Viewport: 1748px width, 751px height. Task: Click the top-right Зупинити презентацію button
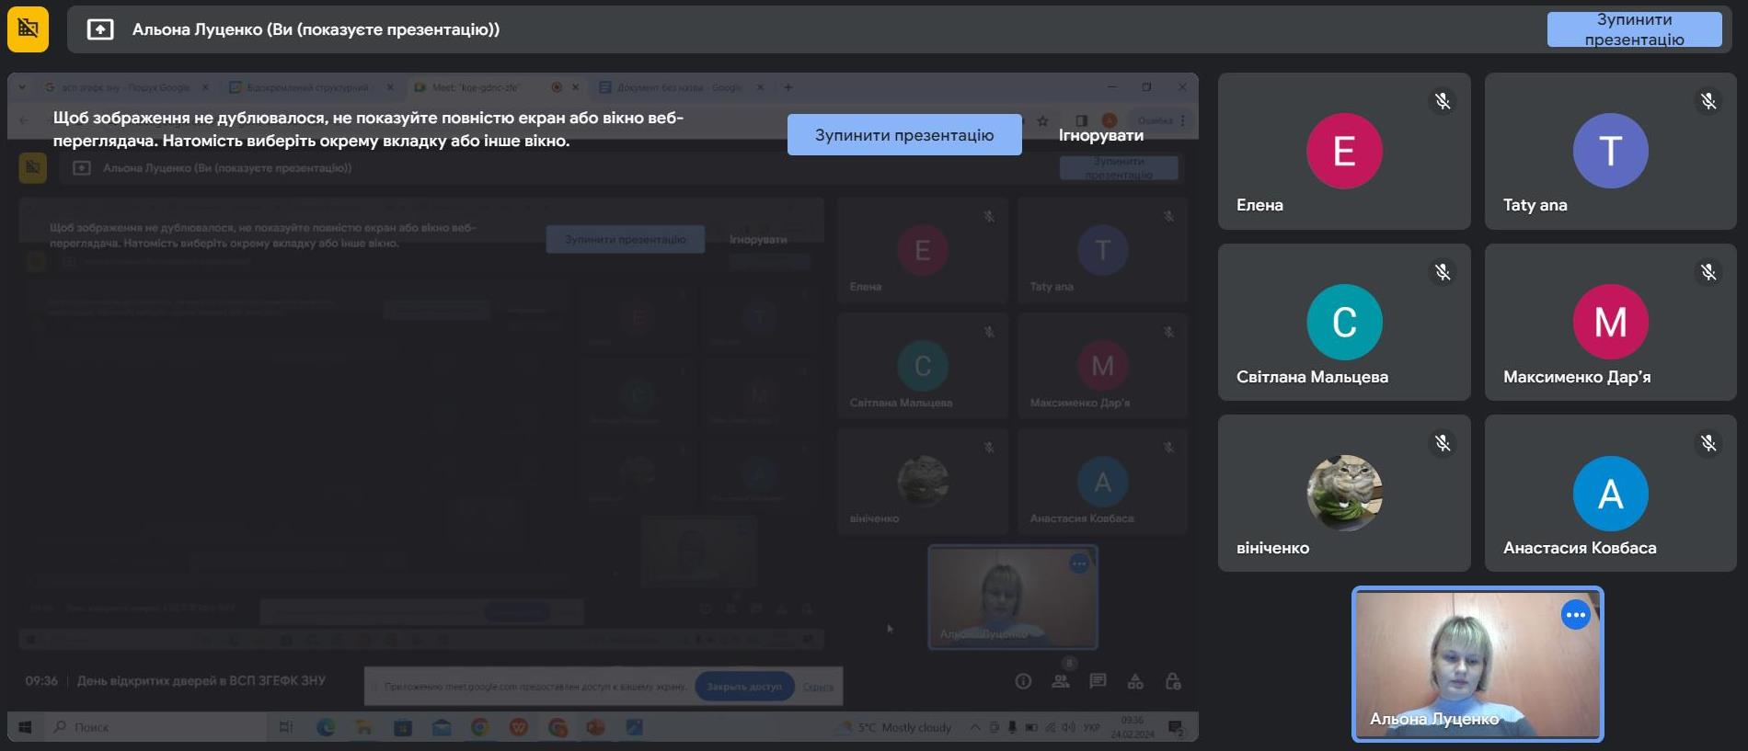1634,29
